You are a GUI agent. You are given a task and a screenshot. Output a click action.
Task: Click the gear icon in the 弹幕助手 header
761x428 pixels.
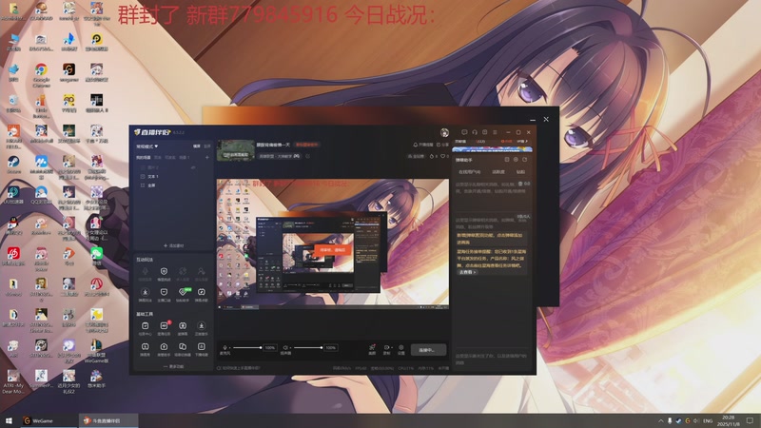tap(516, 159)
